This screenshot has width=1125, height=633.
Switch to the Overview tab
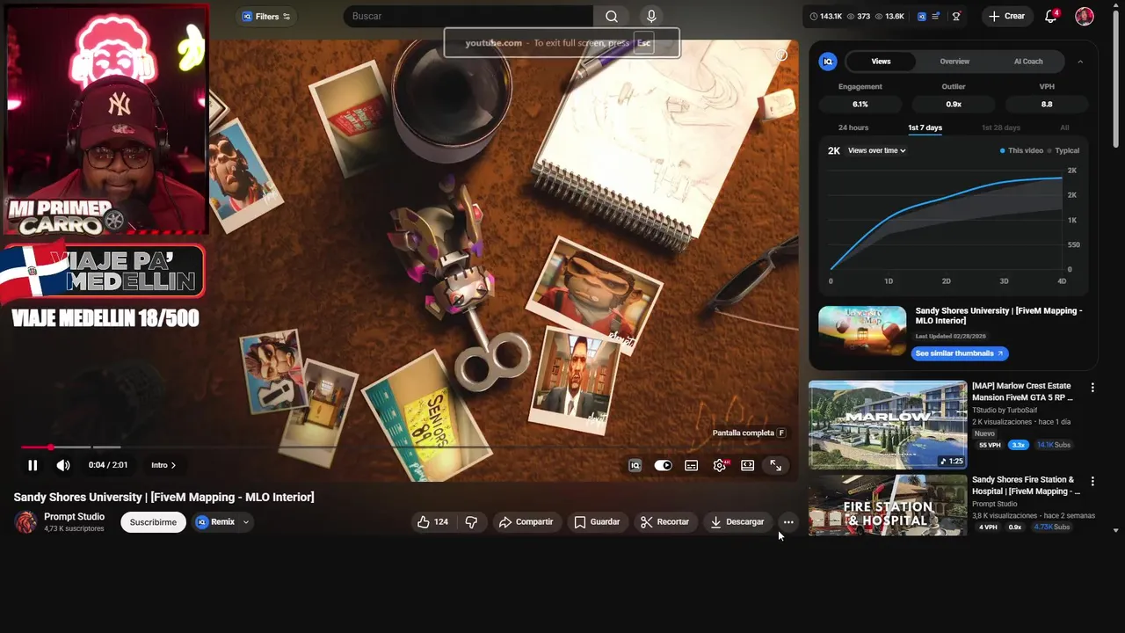[x=954, y=62]
